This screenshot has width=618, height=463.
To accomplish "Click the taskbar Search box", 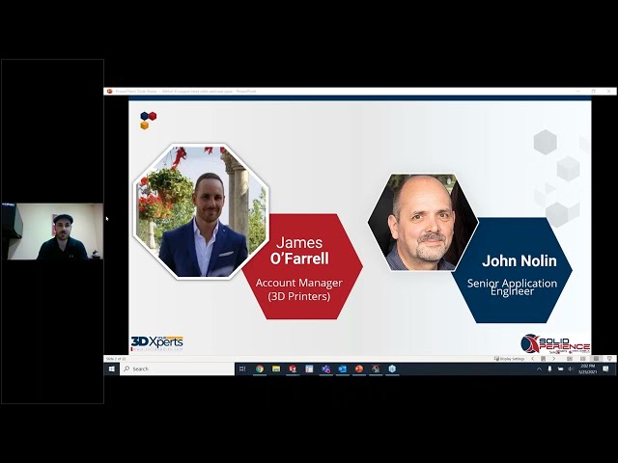I will (177, 368).
